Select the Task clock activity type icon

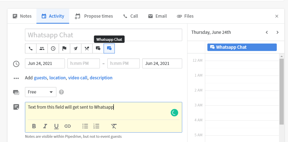[53, 48]
